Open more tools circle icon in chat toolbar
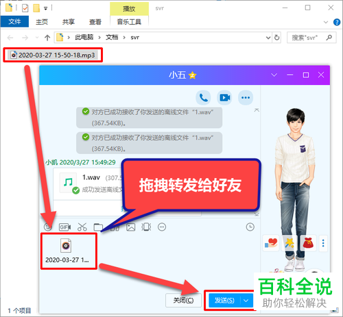This screenshot has height=317, width=343. click(162, 227)
